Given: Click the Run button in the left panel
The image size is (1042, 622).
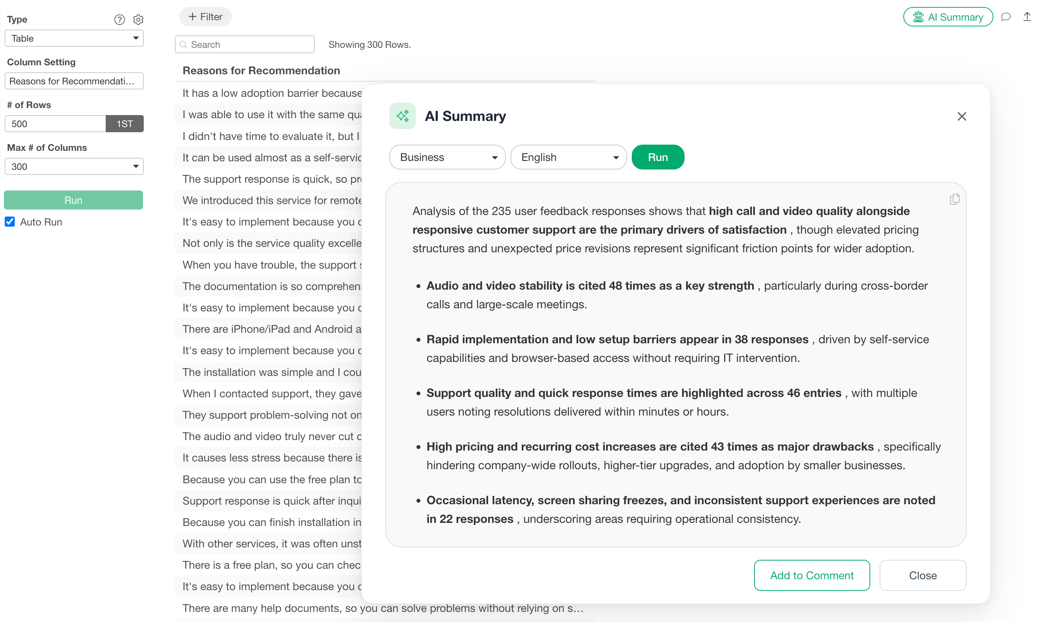Looking at the screenshot, I should click(x=73, y=200).
